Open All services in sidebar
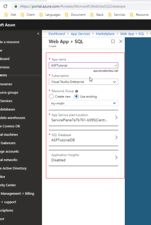The width and height of the screenshot is (151, 225). coord(5,67)
